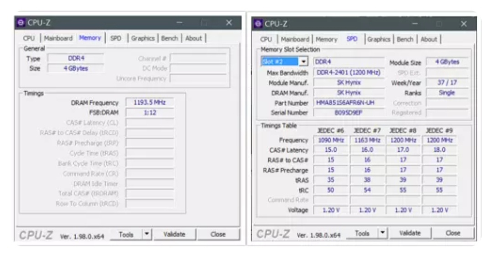Close right CPU-Z window with title bar X
488x261 pixels.
click(464, 24)
